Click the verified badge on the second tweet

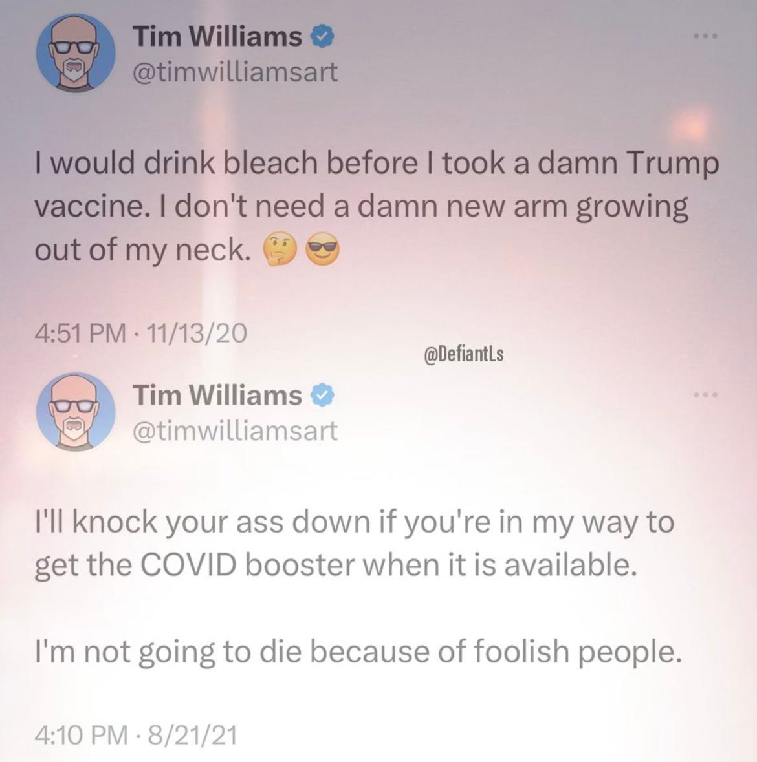pos(322,396)
